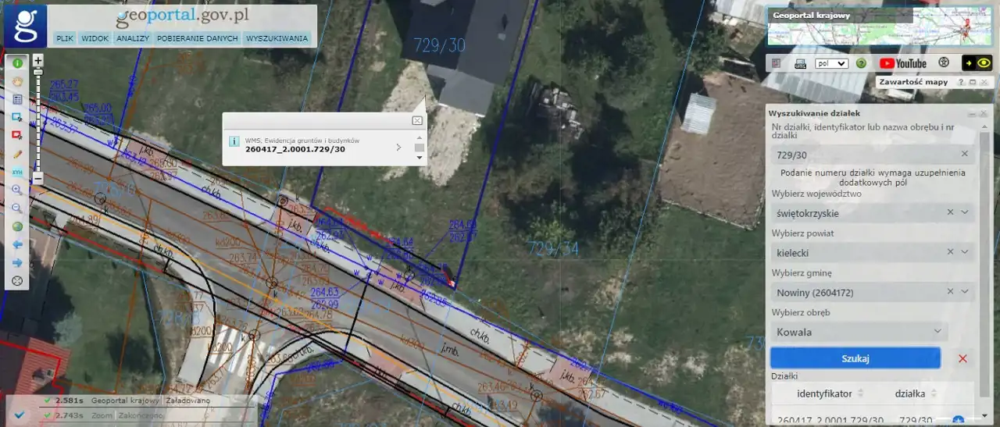Open the ANALIZY menu

click(x=132, y=38)
